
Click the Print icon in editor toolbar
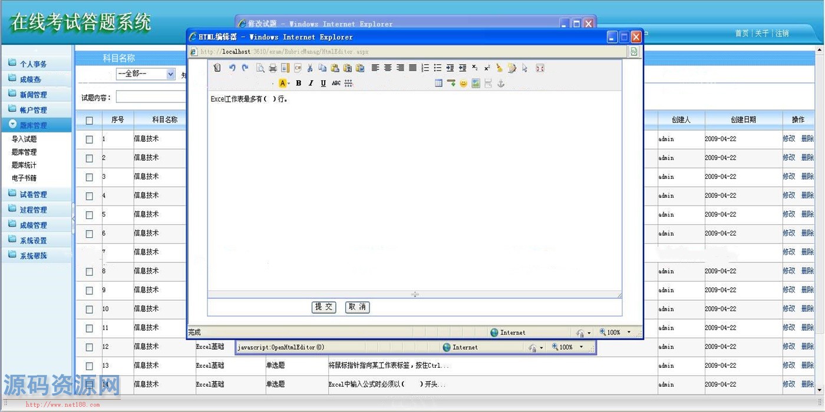pos(272,68)
